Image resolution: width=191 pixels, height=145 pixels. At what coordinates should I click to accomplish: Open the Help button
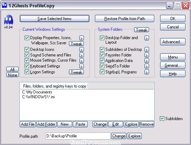pyautogui.click(x=173, y=74)
